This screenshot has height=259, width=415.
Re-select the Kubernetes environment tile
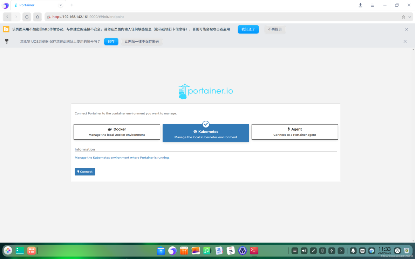[x=206, y=133]
